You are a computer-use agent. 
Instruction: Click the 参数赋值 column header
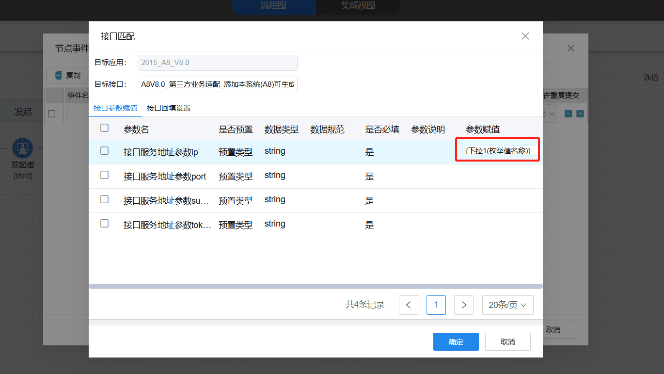483,130
